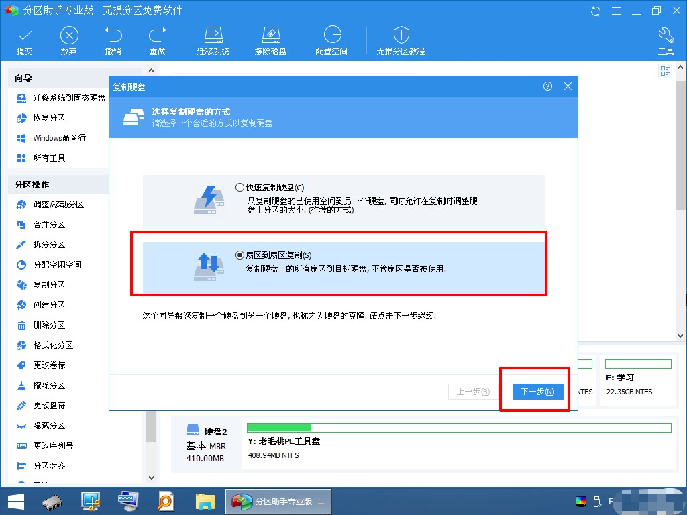This screenshot has width=687, height=515.
Task: Open the network computer taskbar icon
Action: [x=91, y=502]
